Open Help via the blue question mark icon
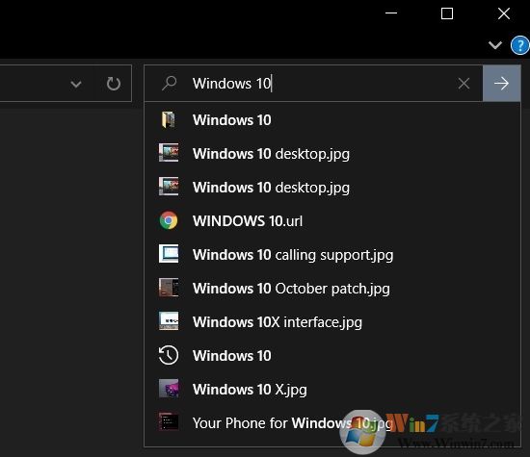Image resolution: width=530 pixels, height=457 pixels. 519,45
